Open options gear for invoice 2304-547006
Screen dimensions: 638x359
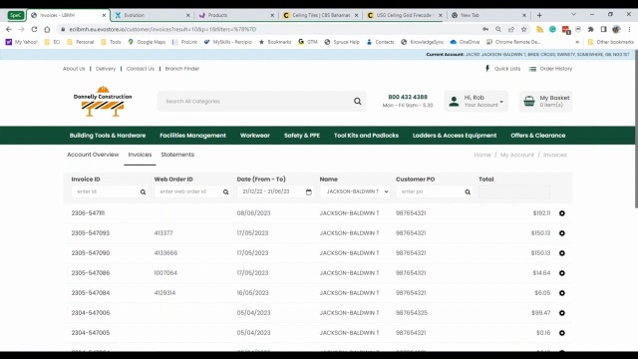tap(562, 313)
